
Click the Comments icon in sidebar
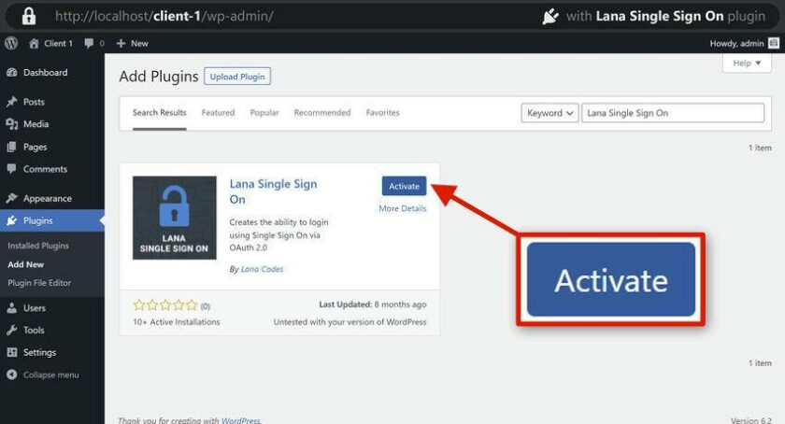click(x=12, y=169)
